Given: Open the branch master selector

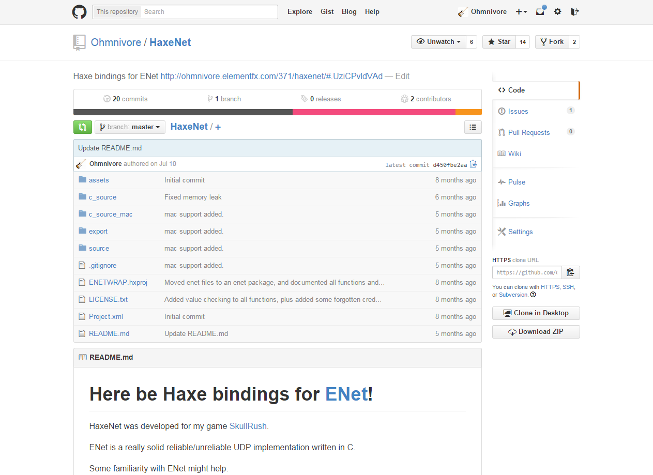Looking at the screenshot, I should pos(130,127).
